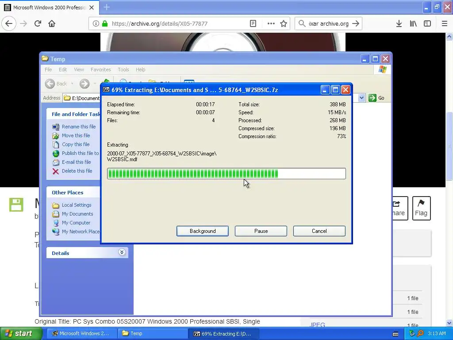Open My Documents in Other Places

(x=73, y=214)
